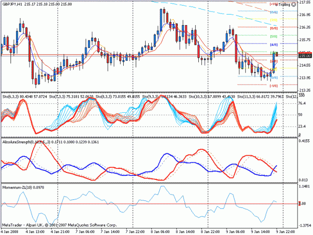Select the [5/8] Murrey level label
The width and height of the screenshot is (313, 235).
click(x=273, y=37)
